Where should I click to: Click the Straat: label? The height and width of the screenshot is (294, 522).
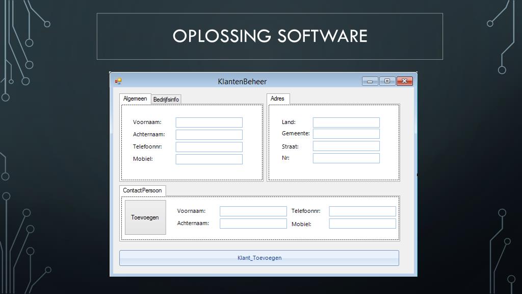click(290, 146)
